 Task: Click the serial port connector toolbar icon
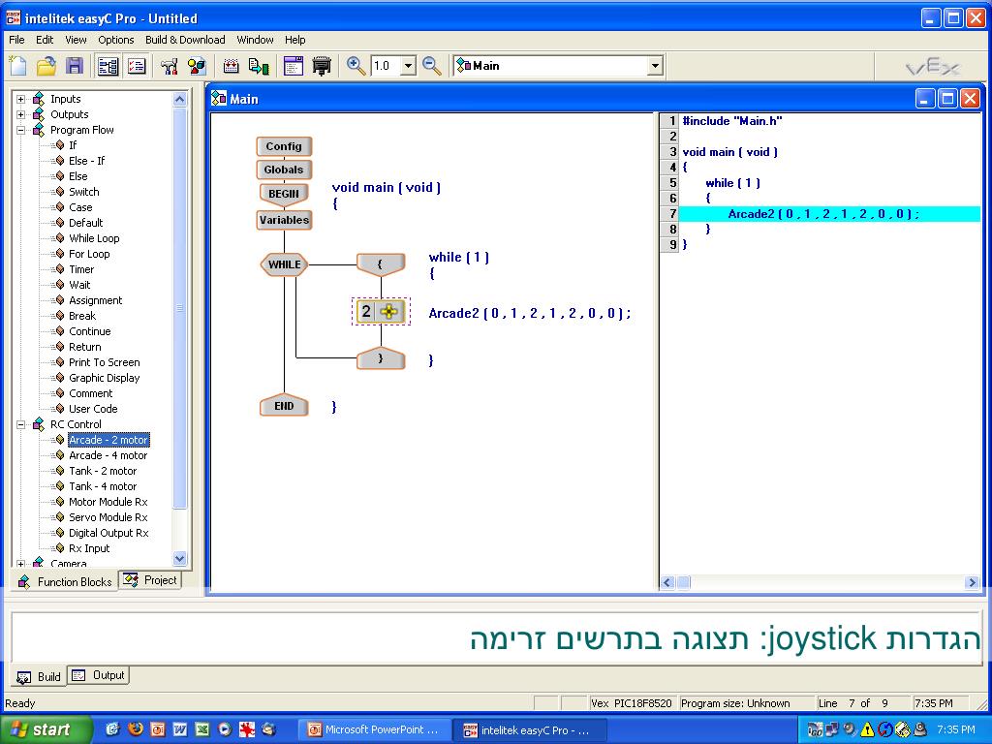tap(322, 66)
